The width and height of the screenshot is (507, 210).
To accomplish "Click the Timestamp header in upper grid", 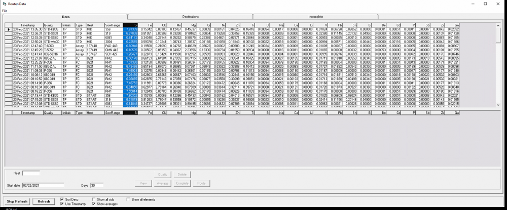I will [28, 25].
